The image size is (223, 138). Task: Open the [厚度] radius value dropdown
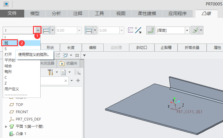click(x=187, y=30)
